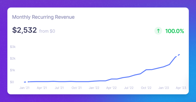
Task: Click the Jul '22 axis label
Action: (129, 88)
